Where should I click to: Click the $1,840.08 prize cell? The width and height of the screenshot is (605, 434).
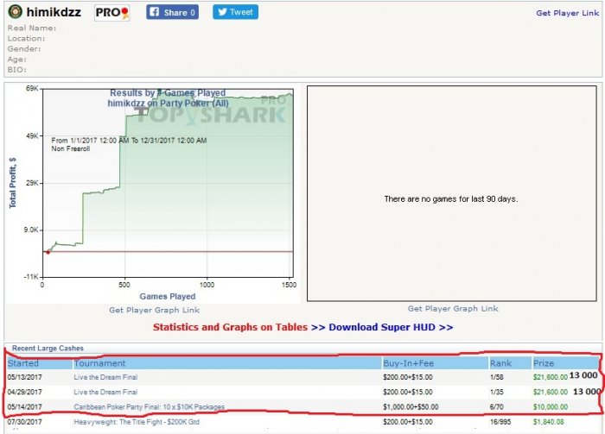(548, 422)
